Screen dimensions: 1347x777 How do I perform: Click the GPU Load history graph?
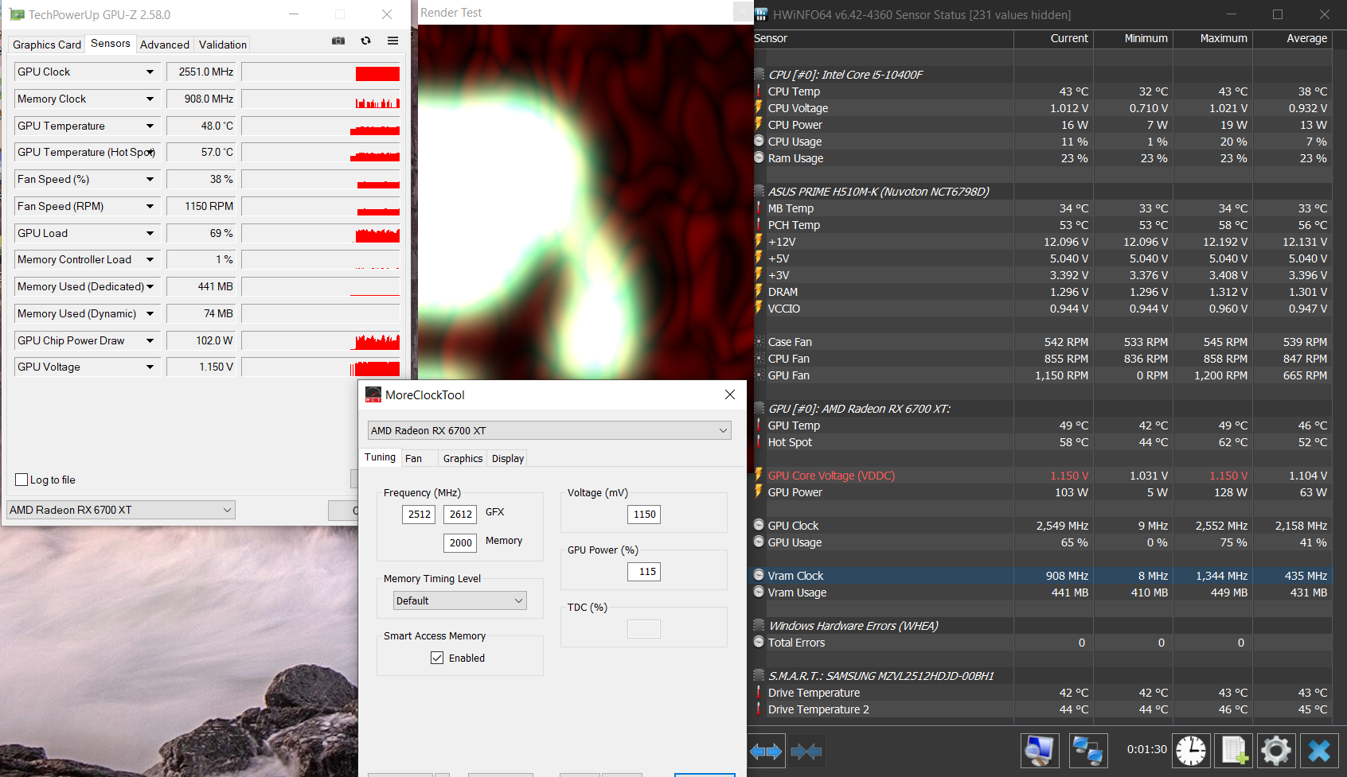tap(321, 233)
